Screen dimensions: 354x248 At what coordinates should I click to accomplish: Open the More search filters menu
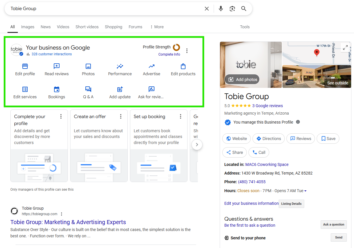[x=157, y=27]
